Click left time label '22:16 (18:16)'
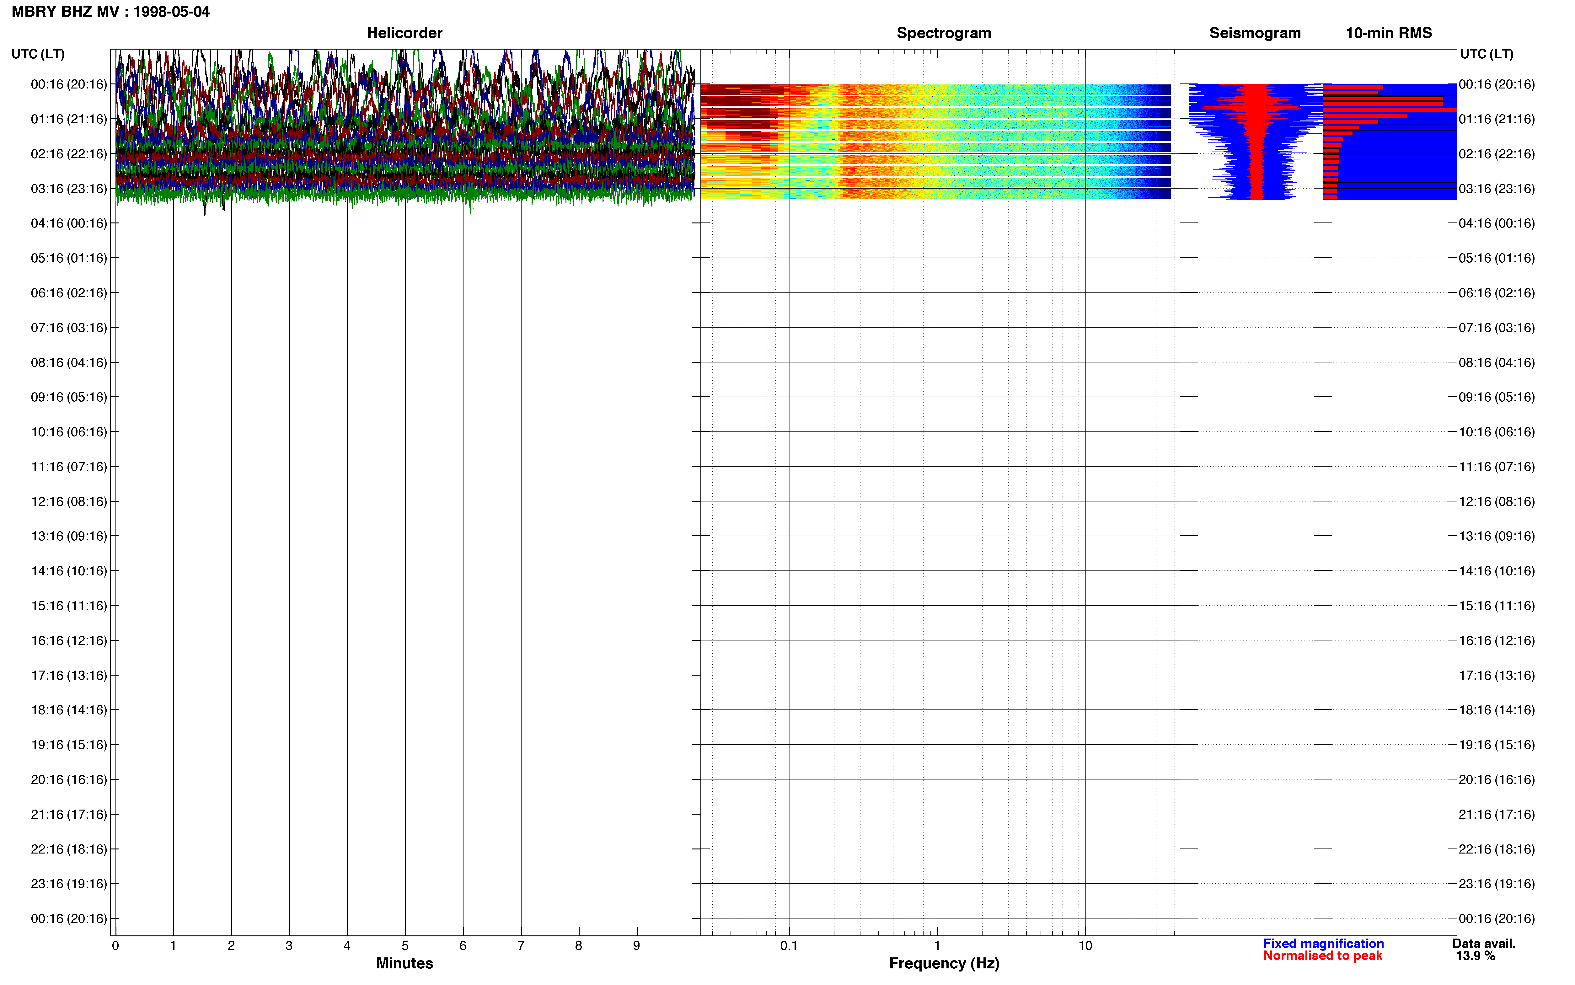1575x985 pixels. [69, 849]
